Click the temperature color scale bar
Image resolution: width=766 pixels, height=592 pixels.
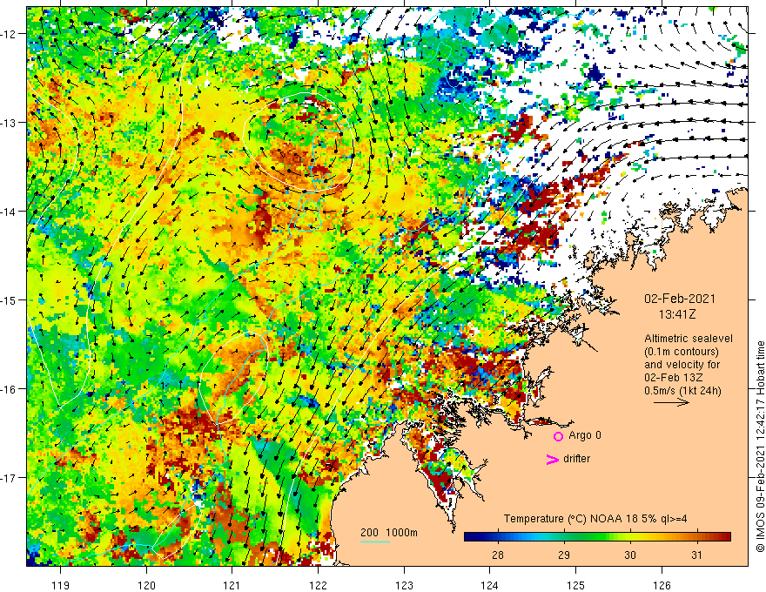597,536
